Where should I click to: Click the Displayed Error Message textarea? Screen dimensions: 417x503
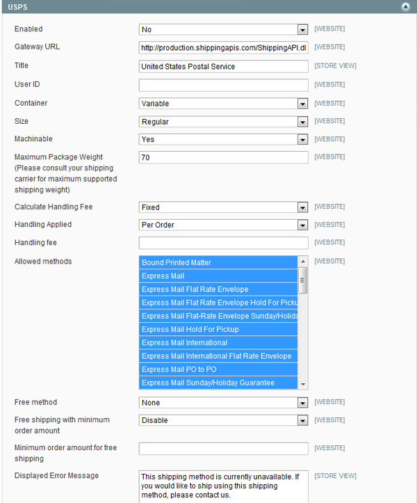tap(223, 486)
